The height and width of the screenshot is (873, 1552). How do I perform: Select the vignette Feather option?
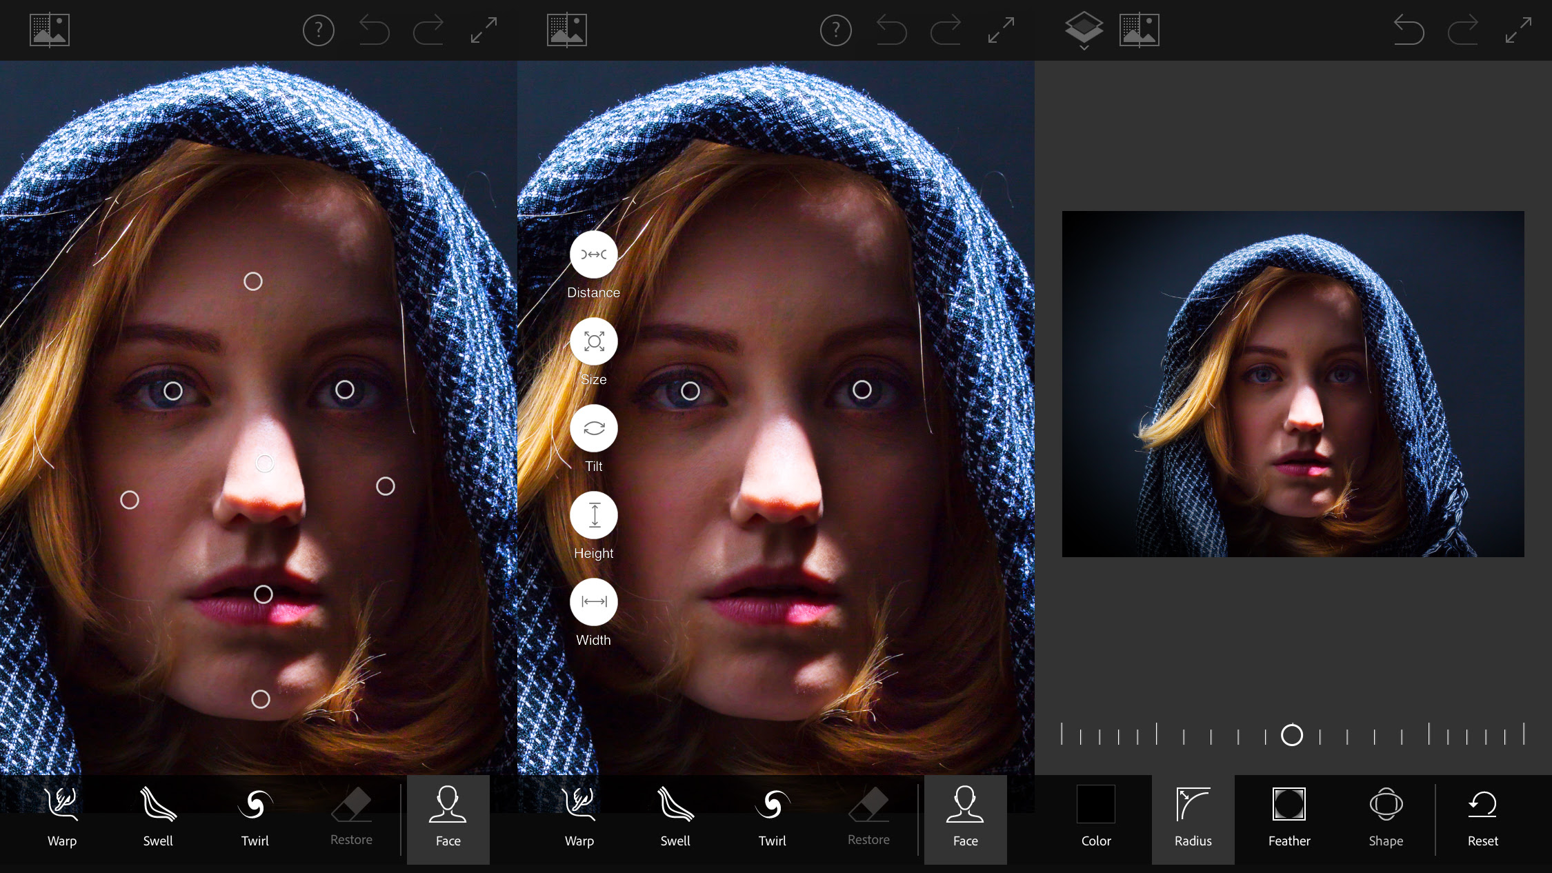click(1289, 819)
